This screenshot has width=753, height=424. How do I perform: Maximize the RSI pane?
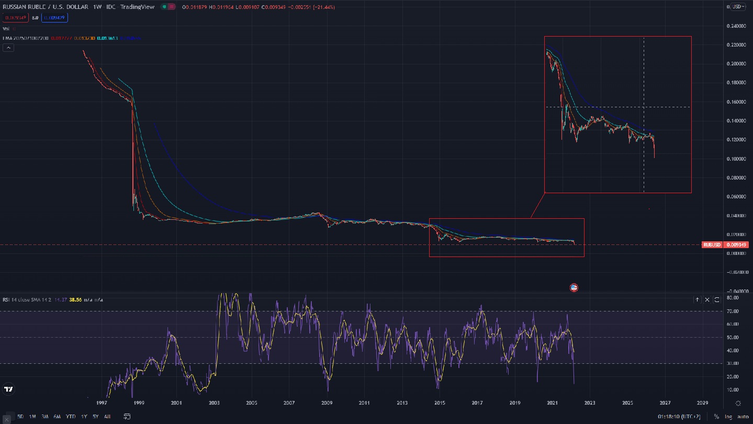tap(717, 299)
